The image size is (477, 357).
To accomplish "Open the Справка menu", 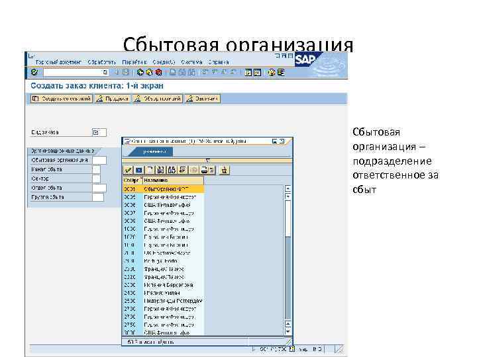I will coord(219,62).
